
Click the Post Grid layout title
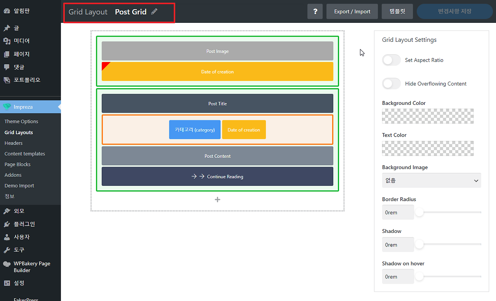click(131, 12)
